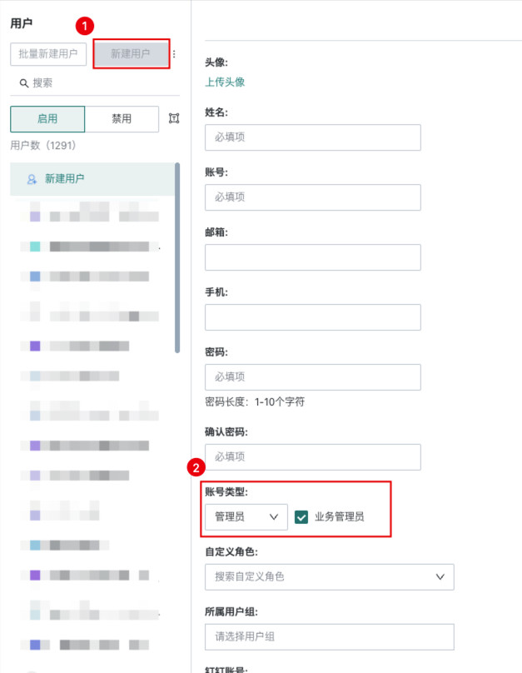Click the user list scrollbar
The width and height of the screenshot is (522, 673).
(x=177, y=258)
